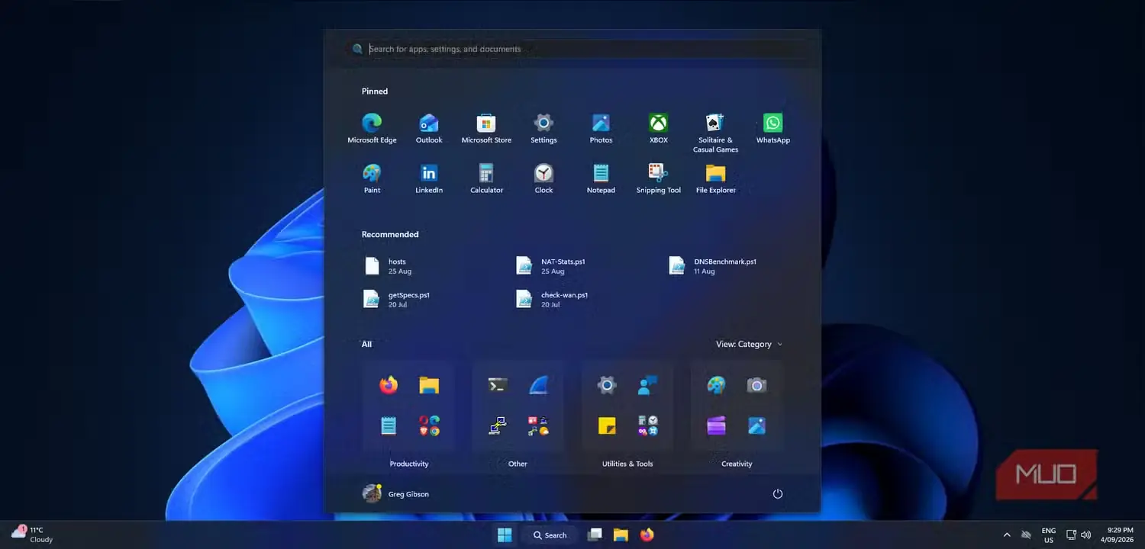
Task: Open the ENG US language switcher
Action: (1049, 535)
